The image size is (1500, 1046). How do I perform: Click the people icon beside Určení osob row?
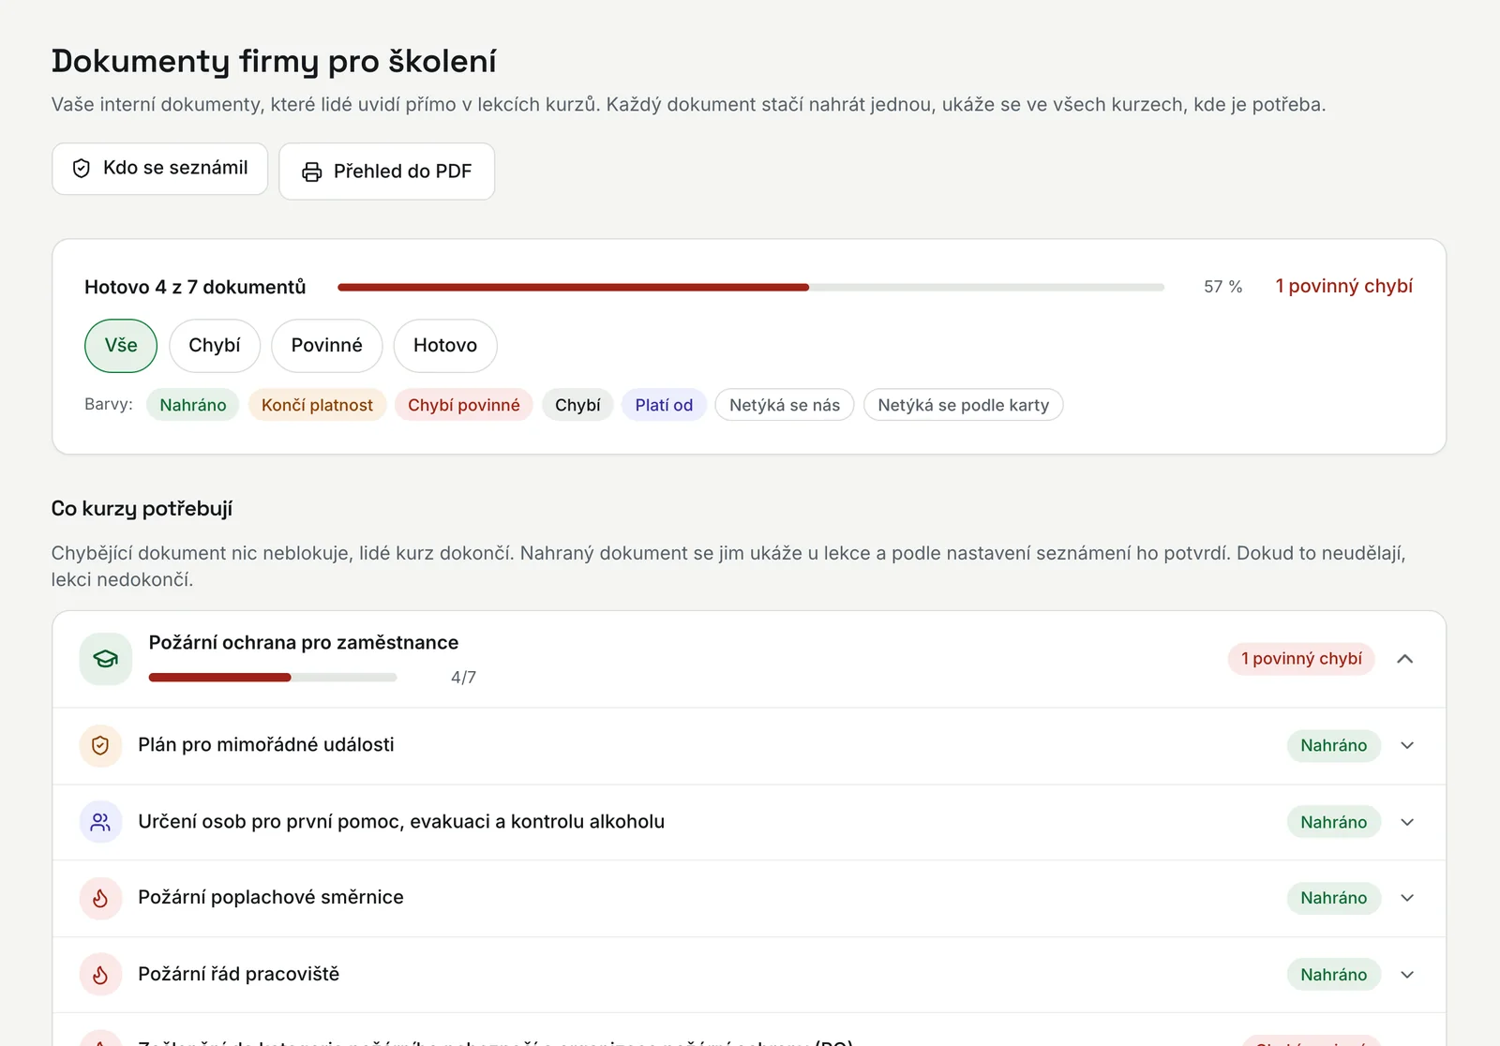[x=100, y=822]
